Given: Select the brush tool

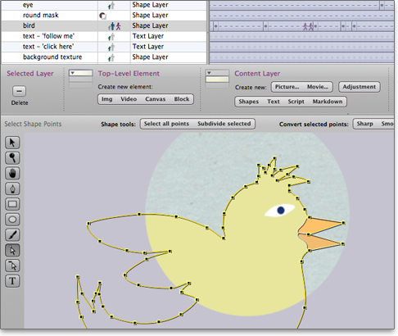Looking at the screenshot, I should click(x=12, y=234).
